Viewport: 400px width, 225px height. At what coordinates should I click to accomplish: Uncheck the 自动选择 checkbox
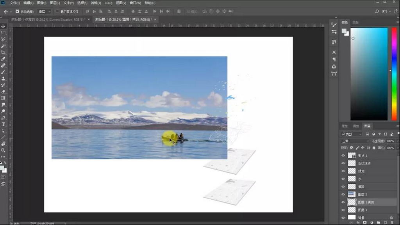(17, 12)
